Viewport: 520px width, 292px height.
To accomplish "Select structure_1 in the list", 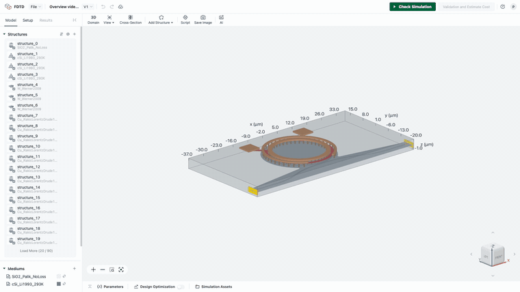I will pyautogui.click(x=40, y=55).
